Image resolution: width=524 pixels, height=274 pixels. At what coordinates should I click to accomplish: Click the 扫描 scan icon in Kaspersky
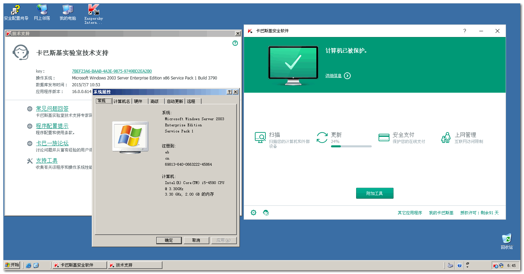(x=260, y=138)
